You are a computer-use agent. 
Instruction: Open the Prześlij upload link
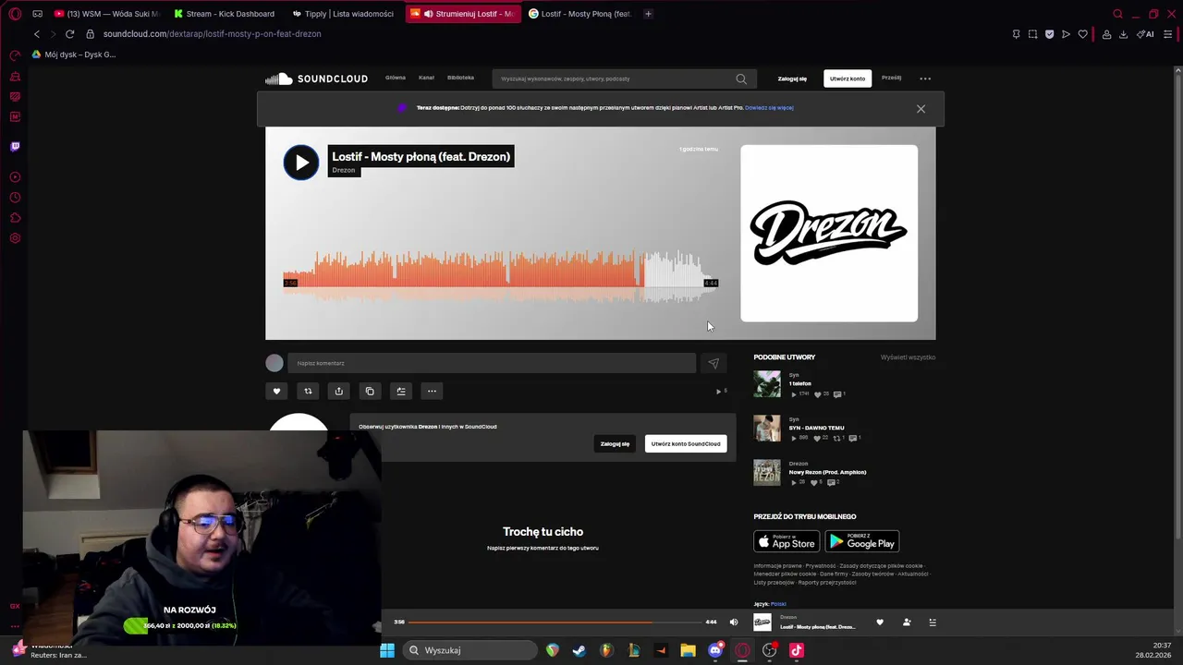891,78
